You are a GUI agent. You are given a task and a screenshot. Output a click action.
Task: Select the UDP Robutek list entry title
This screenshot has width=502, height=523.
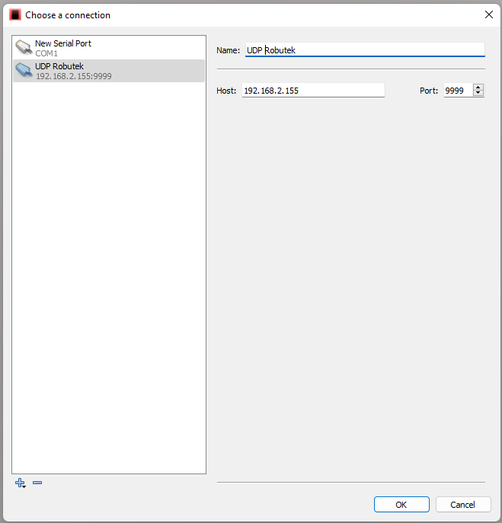[x=59, y=66]
